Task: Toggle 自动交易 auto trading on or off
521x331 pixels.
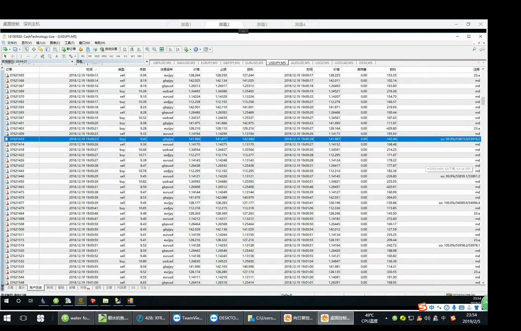Action: [x=109, y=49]
